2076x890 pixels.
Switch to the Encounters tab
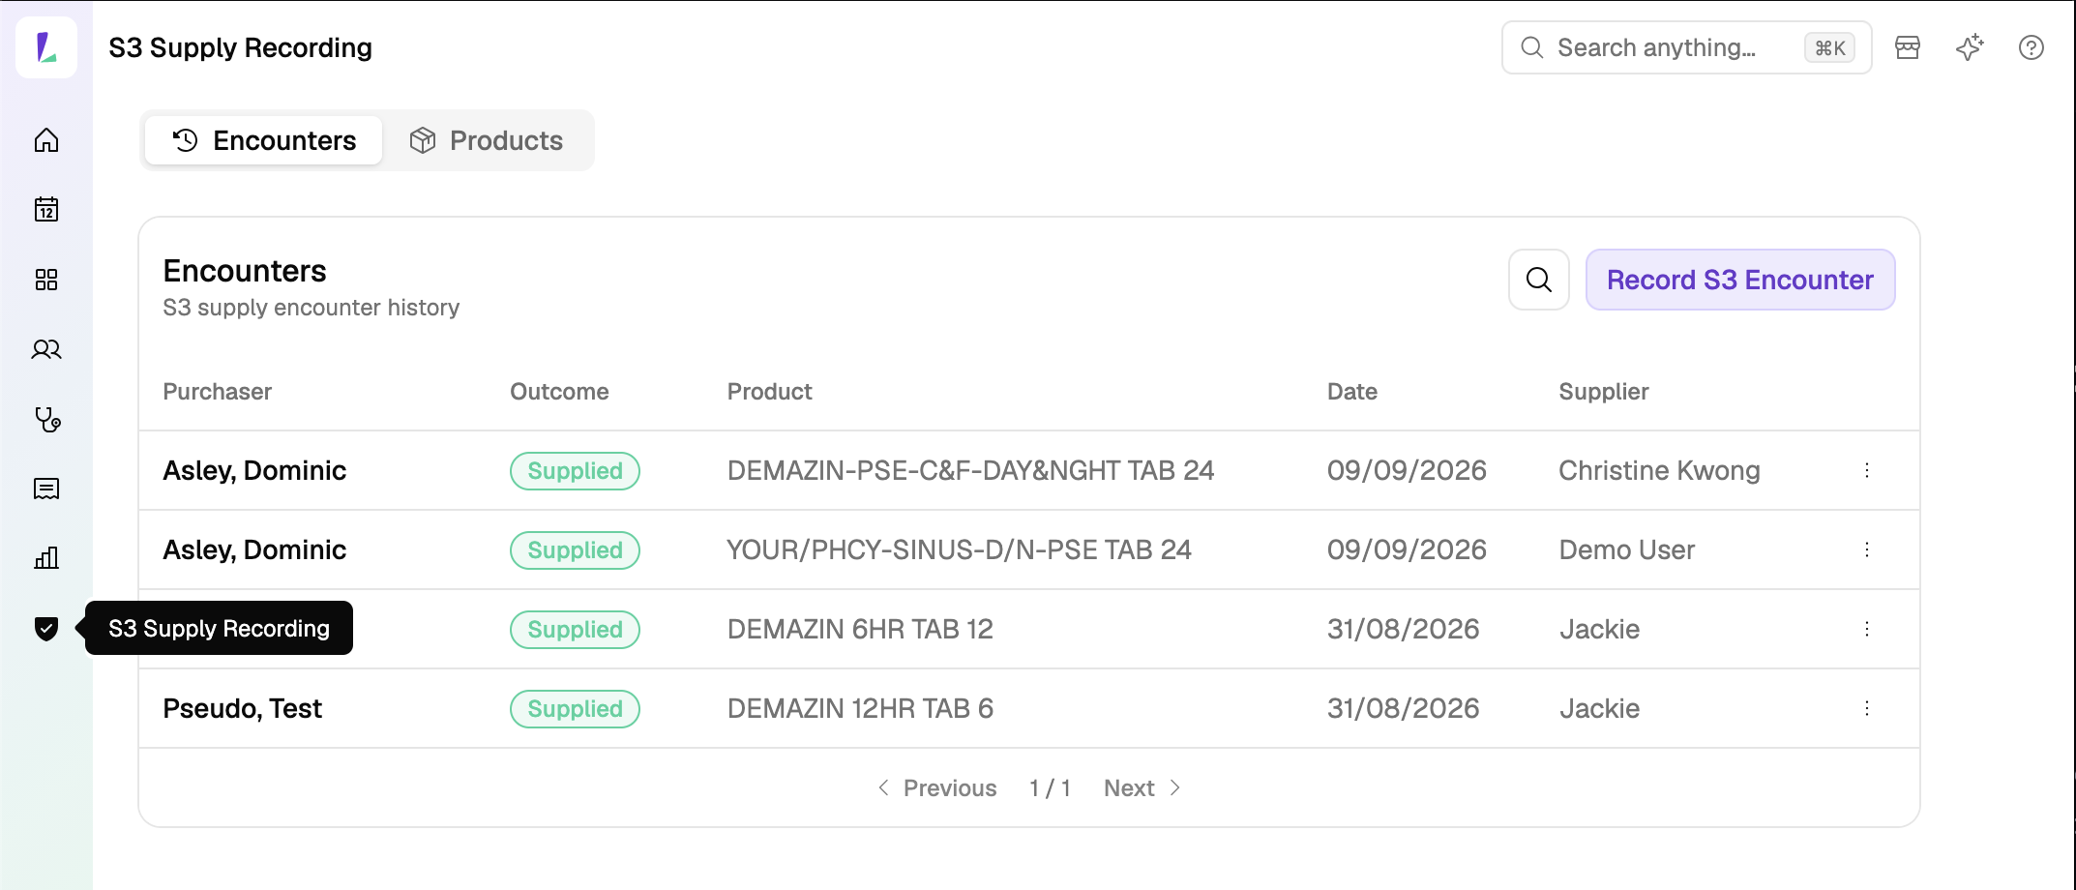264,140
